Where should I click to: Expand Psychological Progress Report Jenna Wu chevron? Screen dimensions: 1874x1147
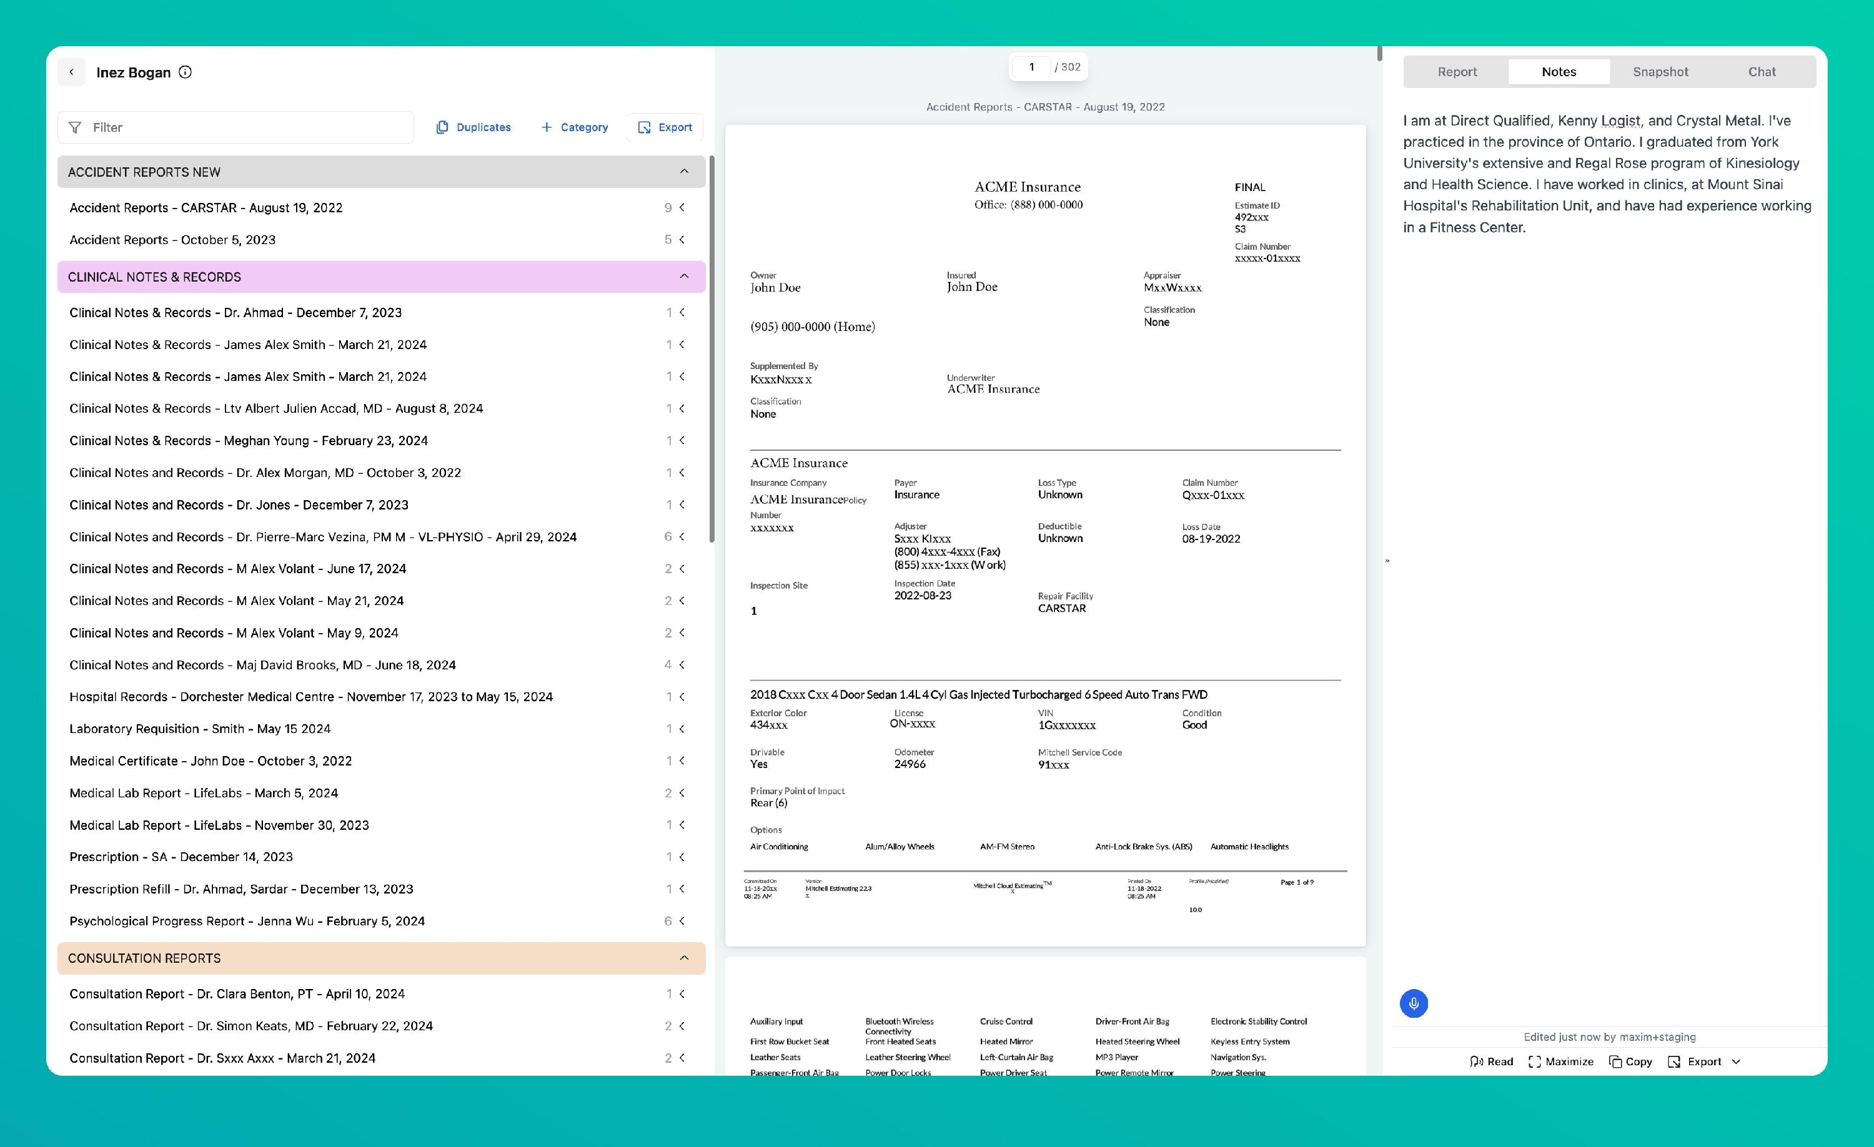682,920
